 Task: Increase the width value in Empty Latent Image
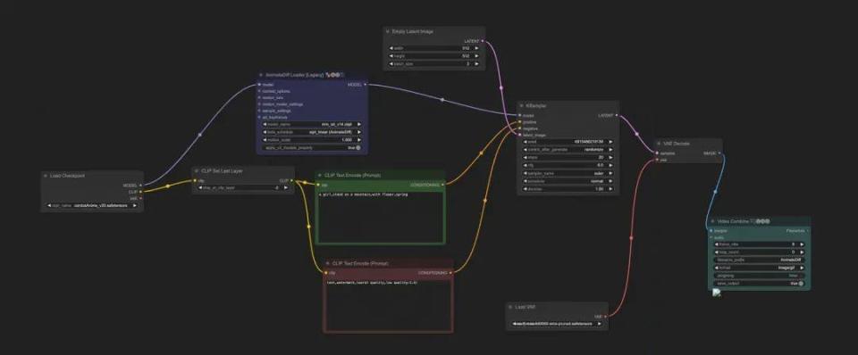476,48
